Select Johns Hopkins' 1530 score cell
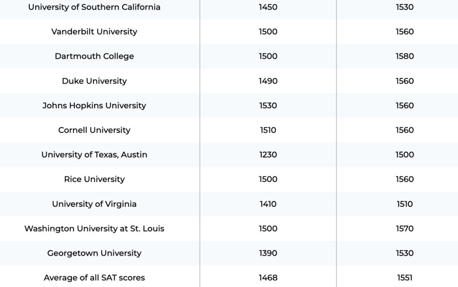The height and width of the screenshot is (287, 458). (x=268, y=106)
